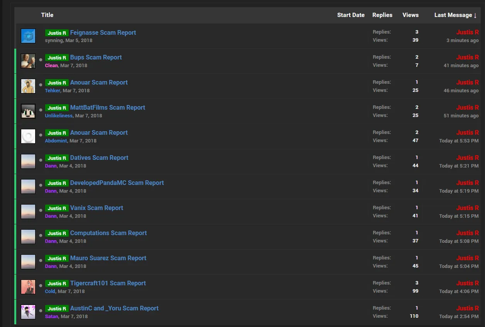Viewport: 485px width, 327px height.
Task: Click Satan's avatar beside the AustinC thread
Action: click(28, 312)
